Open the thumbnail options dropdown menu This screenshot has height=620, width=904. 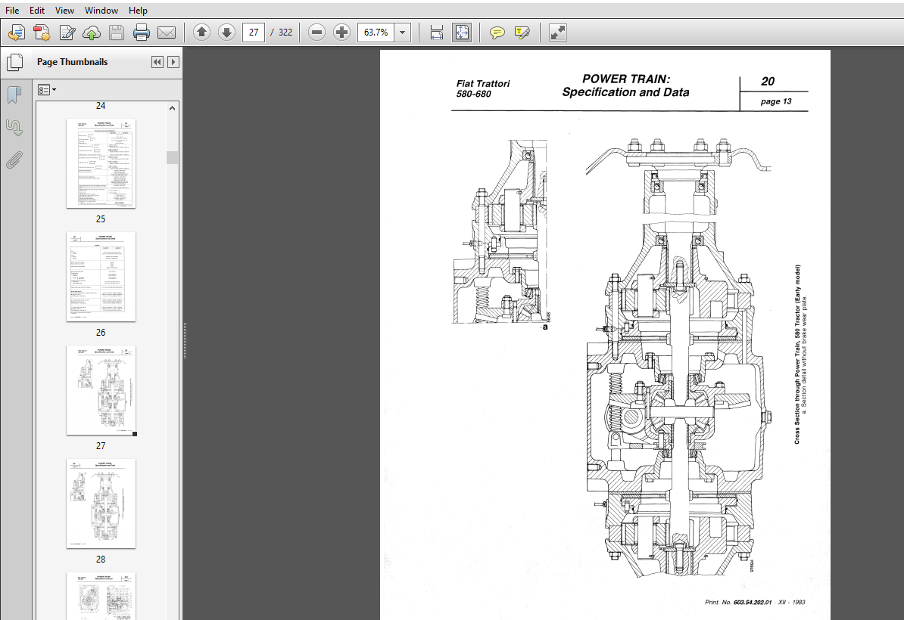pyautogui.click(x=47, y=90)
